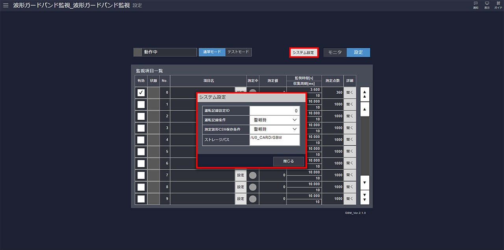Jump to top with double-up arrow

pos(365,93)
